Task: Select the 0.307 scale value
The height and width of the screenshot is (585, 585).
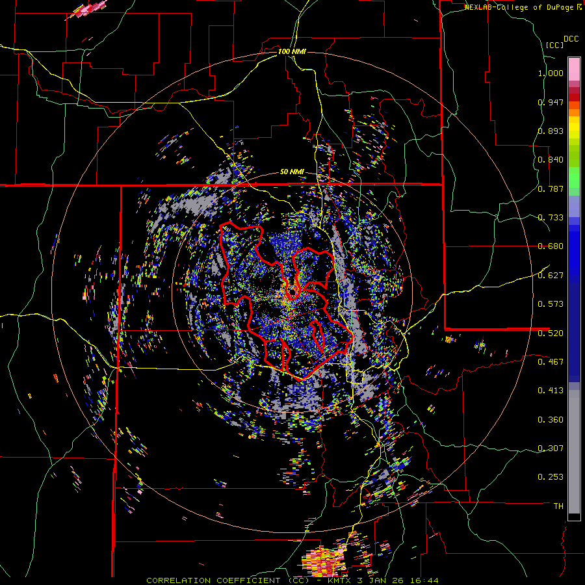Action: point(551,448)
